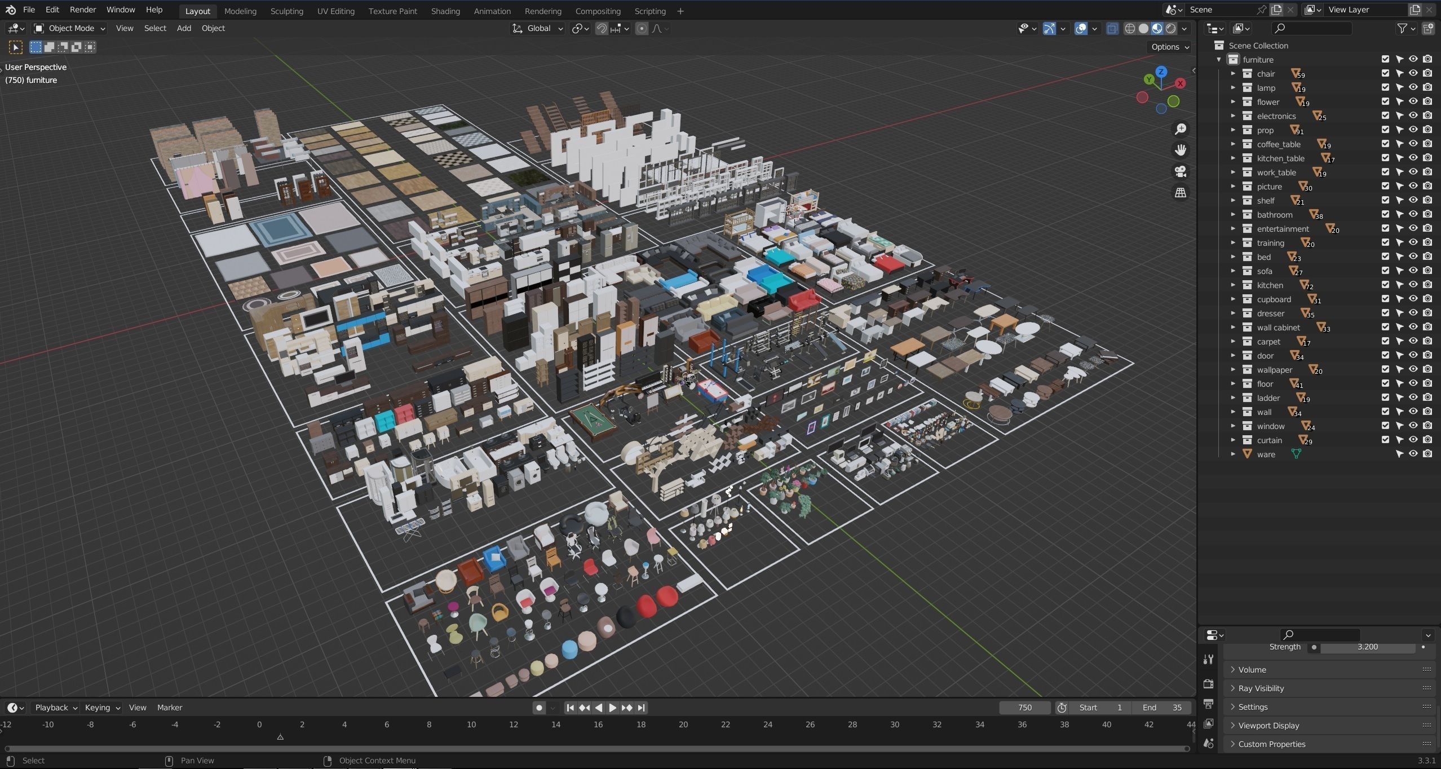Uncheck the chair collection checkbox

coord(1385,73)
